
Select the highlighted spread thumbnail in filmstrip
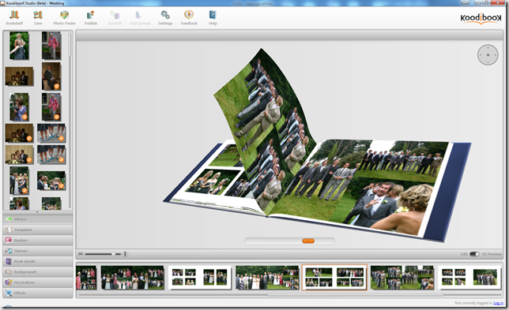coord(334,278)
